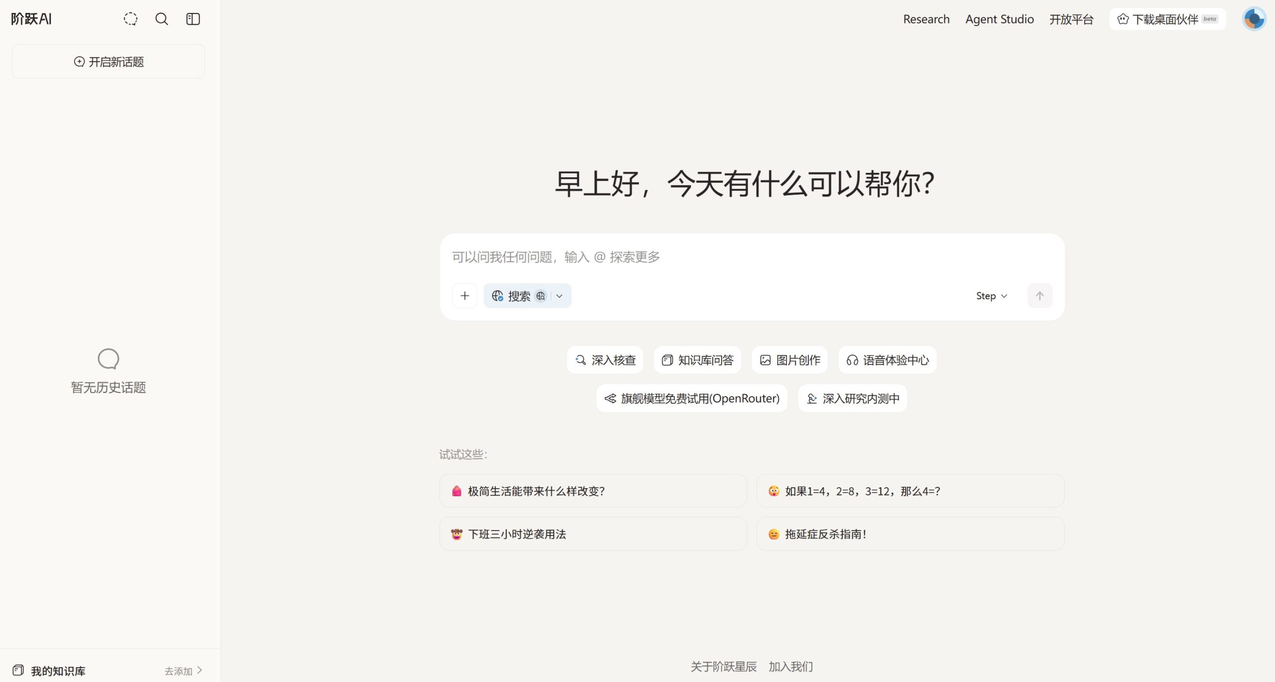
Task: Open 深入核查 with the magnifier chip icon
Action: tap(580, 360)
